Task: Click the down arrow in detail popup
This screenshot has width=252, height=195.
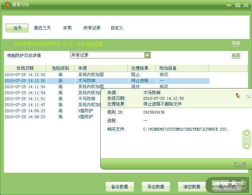Action: point(247,146)
